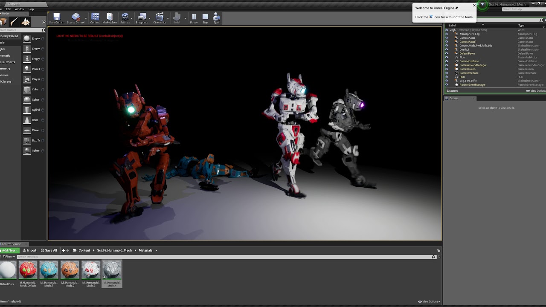Click the search magnifier in World Outliner
Viewport: 546px width, 307px height.
(x=541, y=20)
